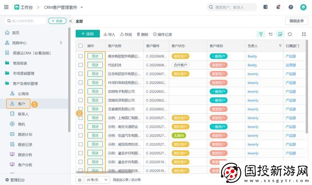The width and height of the screenshot is (312, 185).
Task: Click the 搜索客户、联系人 search field
Action: click(235, 7)
